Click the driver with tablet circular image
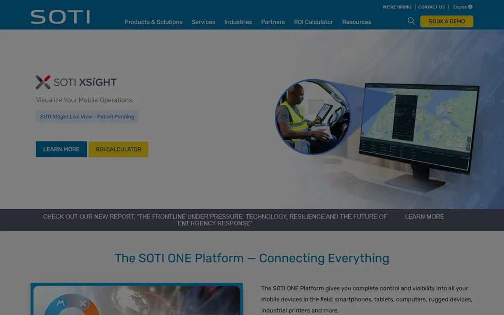Image resolution: width=504 pixels, height=315 pixels. (312, 117)
